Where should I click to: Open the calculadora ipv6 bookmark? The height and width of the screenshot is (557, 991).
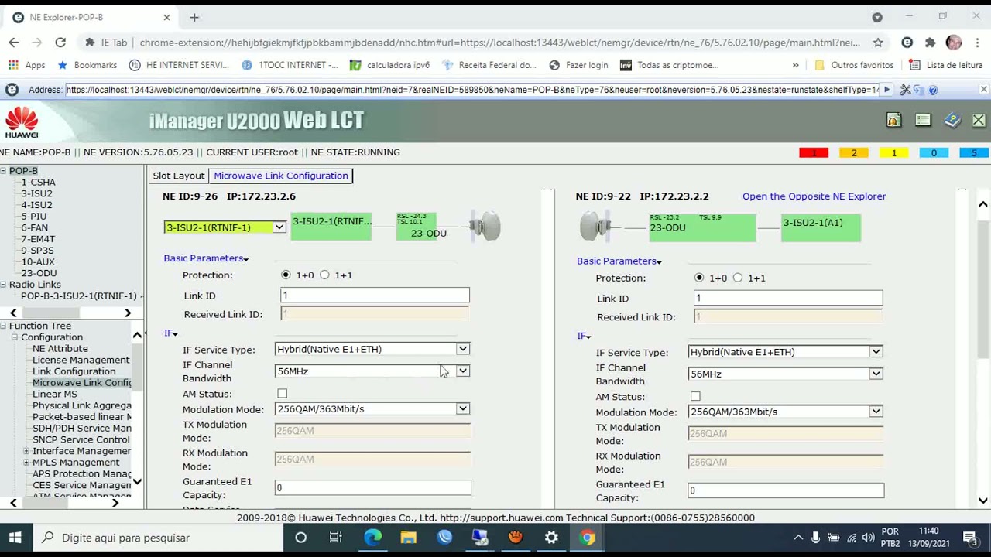tap(389, 65)
